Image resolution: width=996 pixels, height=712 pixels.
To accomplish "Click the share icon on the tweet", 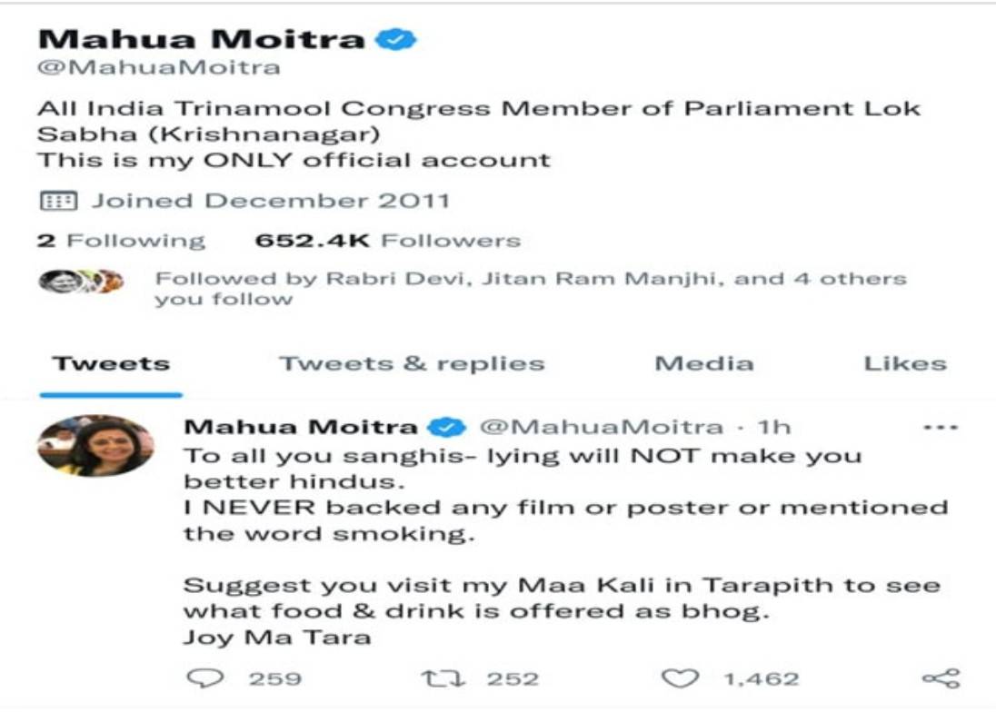I will coord(940,677).
